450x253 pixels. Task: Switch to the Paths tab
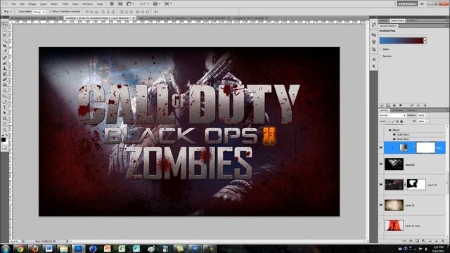411,110
